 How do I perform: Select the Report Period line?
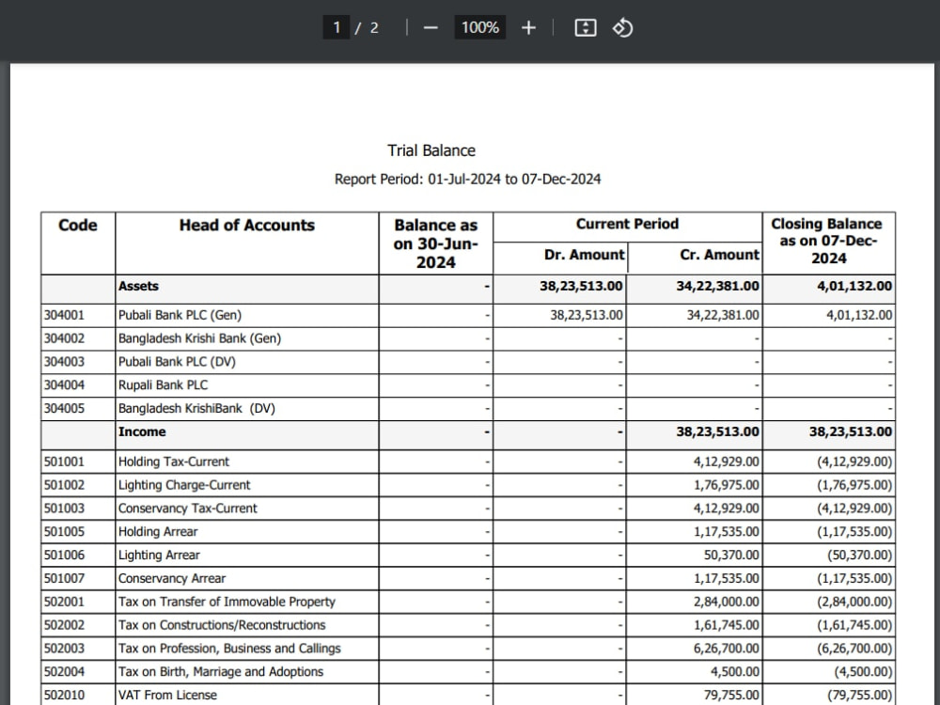pyautogui.click(x=467, y=180)
